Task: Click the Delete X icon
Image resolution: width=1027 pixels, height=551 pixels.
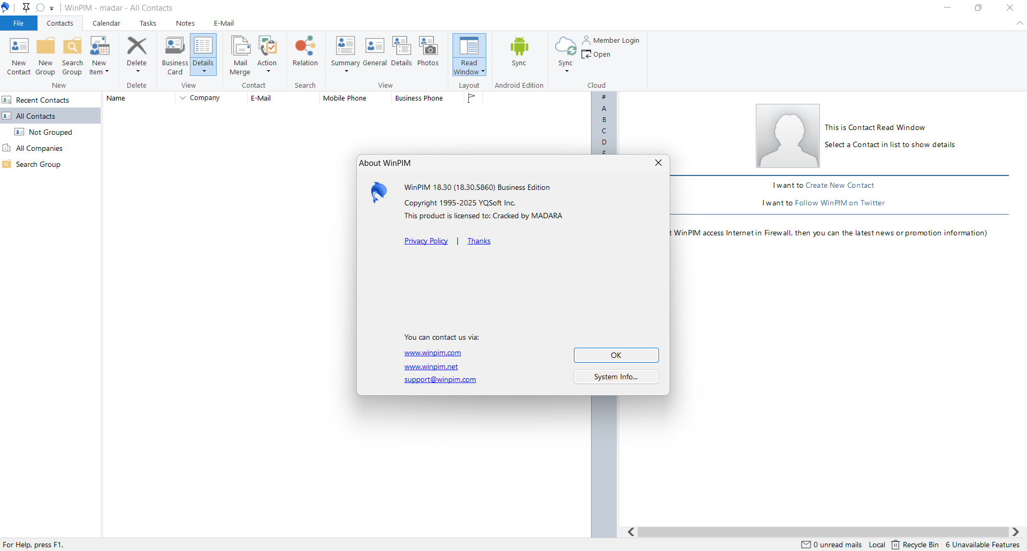Action: pyautogui.click(x=137, y=46)
